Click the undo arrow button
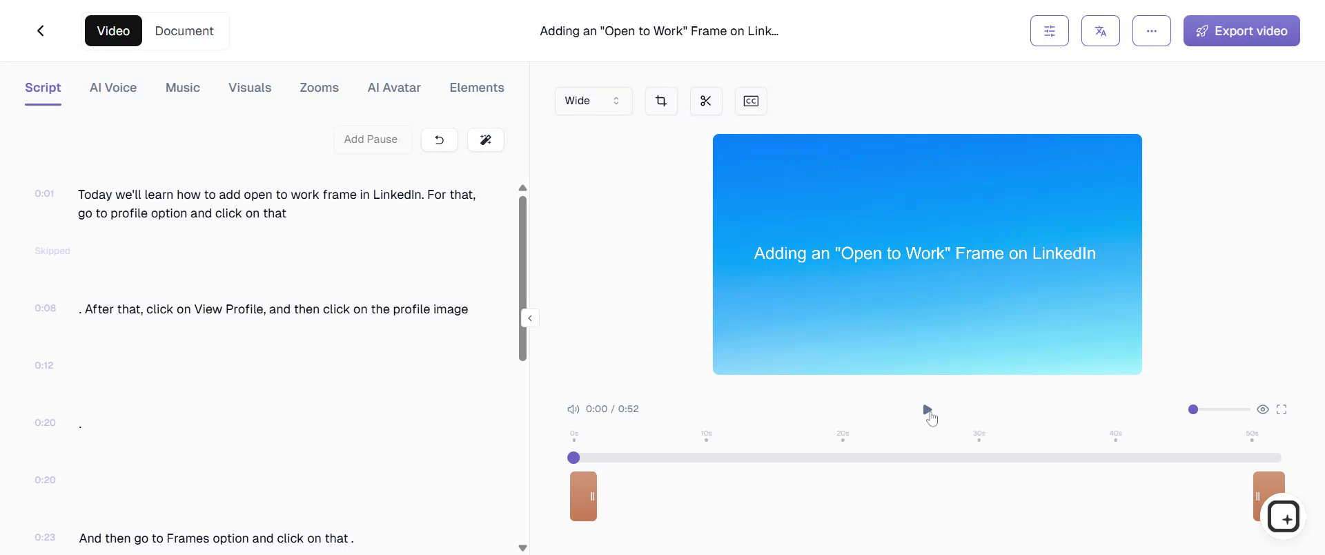The height and width of the screenshot is (555, 1325). click(x=440, y=139)
